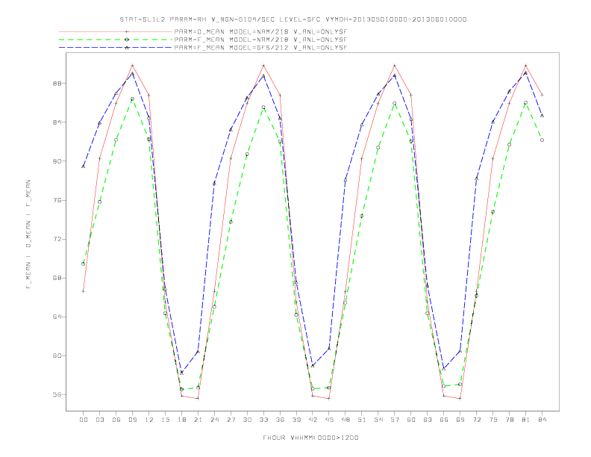This screenshot has width=591, height=457.
Task: Click red plus data point at hour 00
Action: 84,291
